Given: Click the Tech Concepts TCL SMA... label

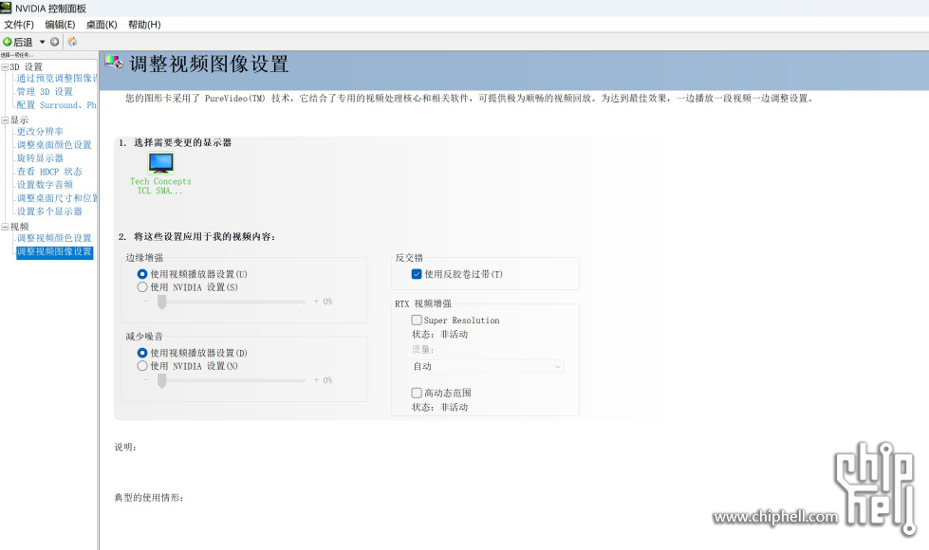Looking at the screenshot, I should click(x=160, y=186).
